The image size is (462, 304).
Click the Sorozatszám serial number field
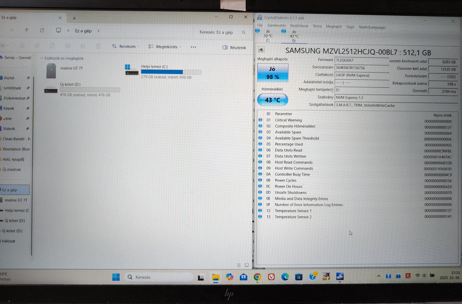[362, 68]
